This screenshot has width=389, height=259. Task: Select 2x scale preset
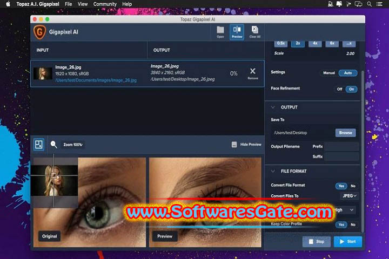coord(298,44)
